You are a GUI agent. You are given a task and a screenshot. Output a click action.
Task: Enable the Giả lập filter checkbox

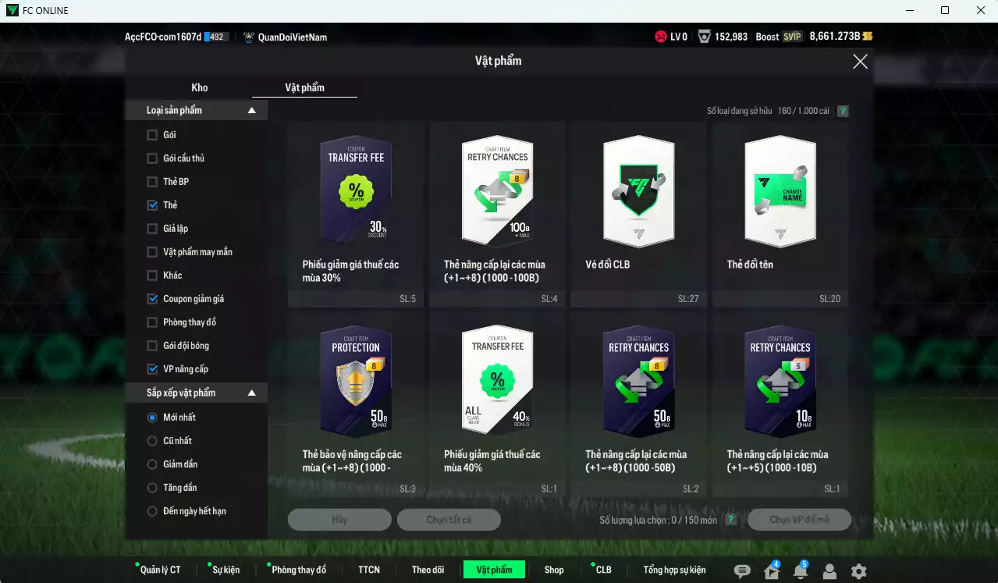152,229
